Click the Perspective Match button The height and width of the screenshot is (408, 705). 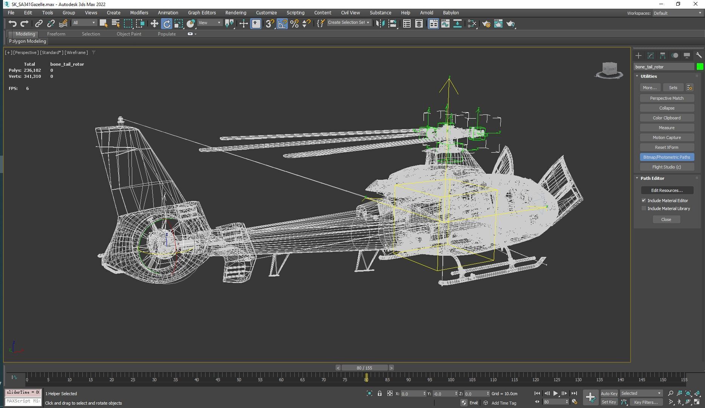667,98
